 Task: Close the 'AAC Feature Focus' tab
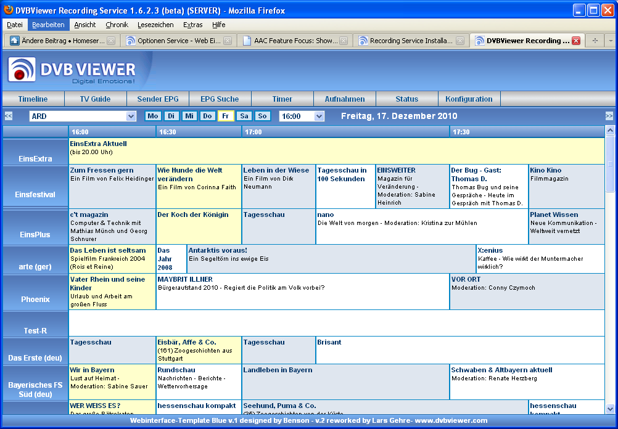point(344,41)
